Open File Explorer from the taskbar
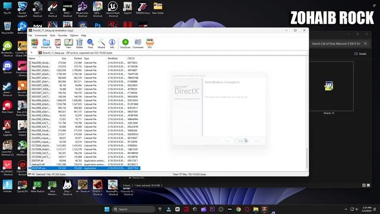This screenshot has width=380, height=214. point(256,209)
